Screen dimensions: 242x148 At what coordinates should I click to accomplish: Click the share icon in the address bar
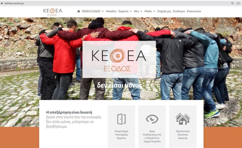(x=238, y=3)
